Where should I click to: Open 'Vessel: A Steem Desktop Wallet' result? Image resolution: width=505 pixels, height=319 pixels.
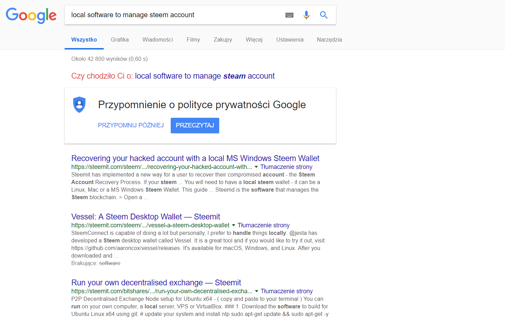(146, 217)
